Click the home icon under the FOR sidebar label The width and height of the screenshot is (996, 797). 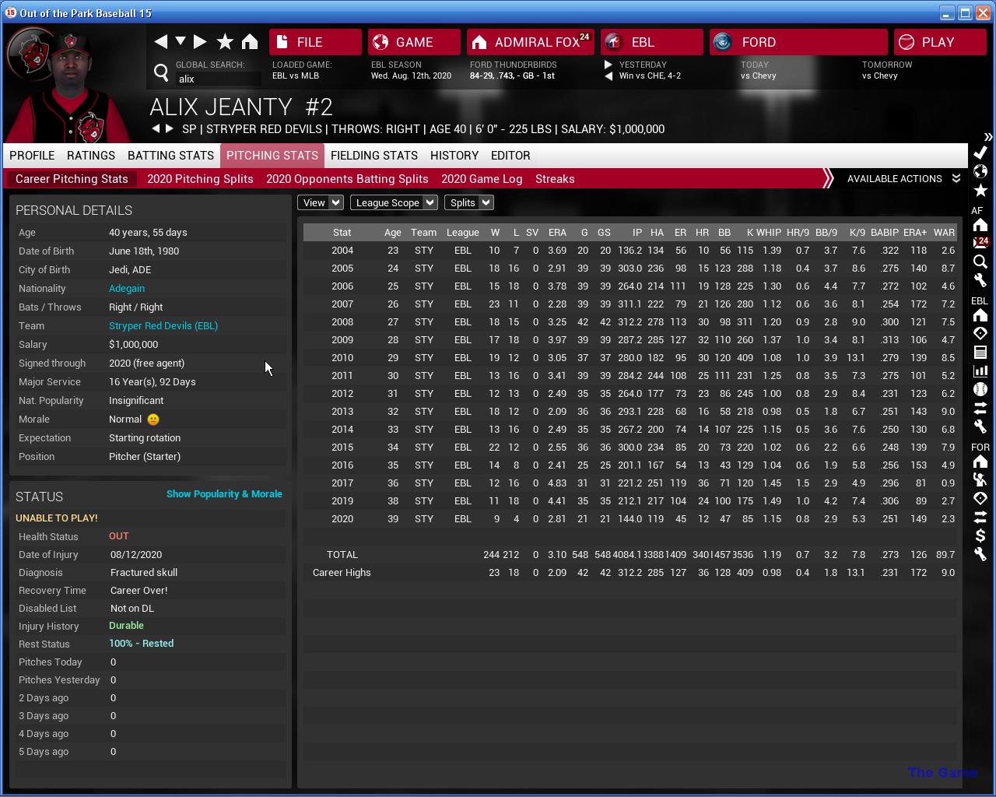point(980,462)
